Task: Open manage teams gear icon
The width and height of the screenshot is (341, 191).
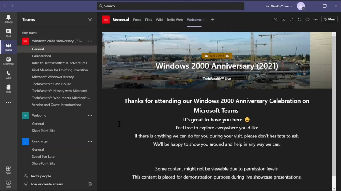Action: tap(90, 184)
